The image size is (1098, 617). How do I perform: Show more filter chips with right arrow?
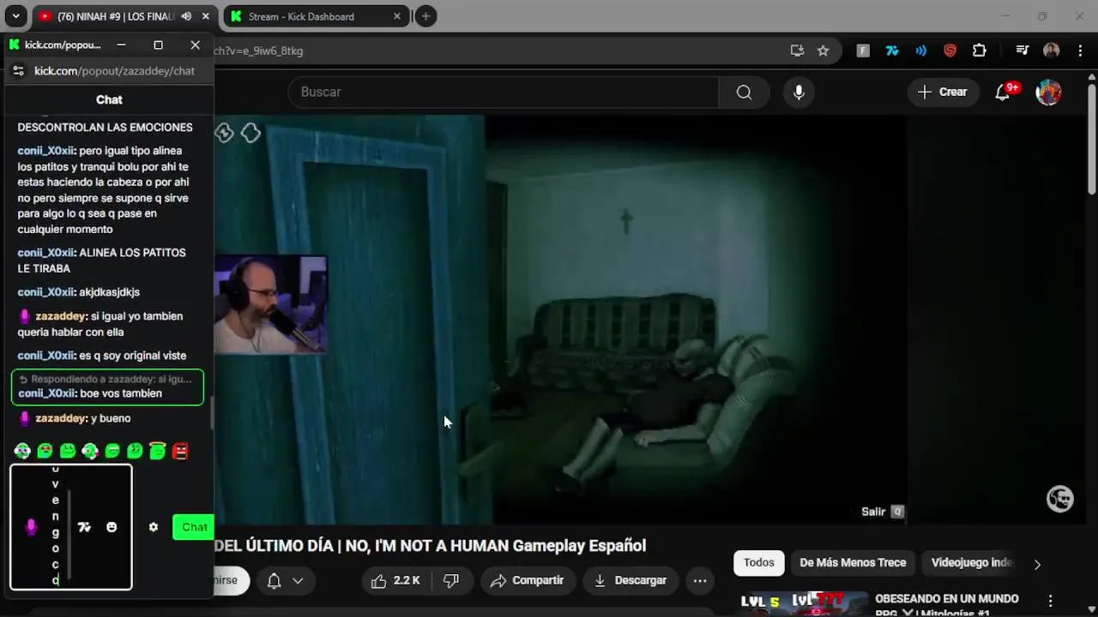click(x=1037, y=564)
